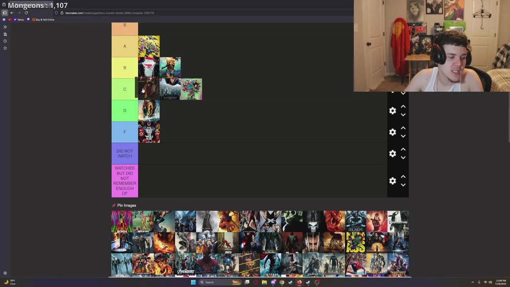Open Opera from taskbar
The image size is (510, 287).
[255, 282]
